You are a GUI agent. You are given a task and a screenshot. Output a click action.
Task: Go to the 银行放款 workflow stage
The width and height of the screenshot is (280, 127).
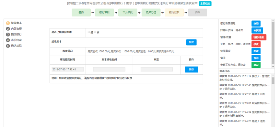tap(174, 13)
